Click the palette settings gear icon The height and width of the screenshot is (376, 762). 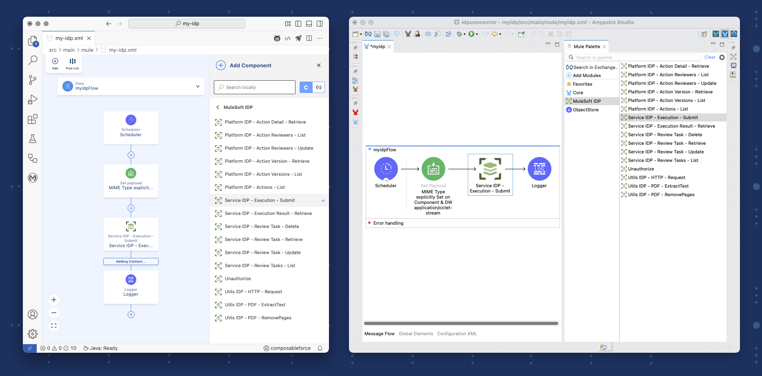click(722, 58)
